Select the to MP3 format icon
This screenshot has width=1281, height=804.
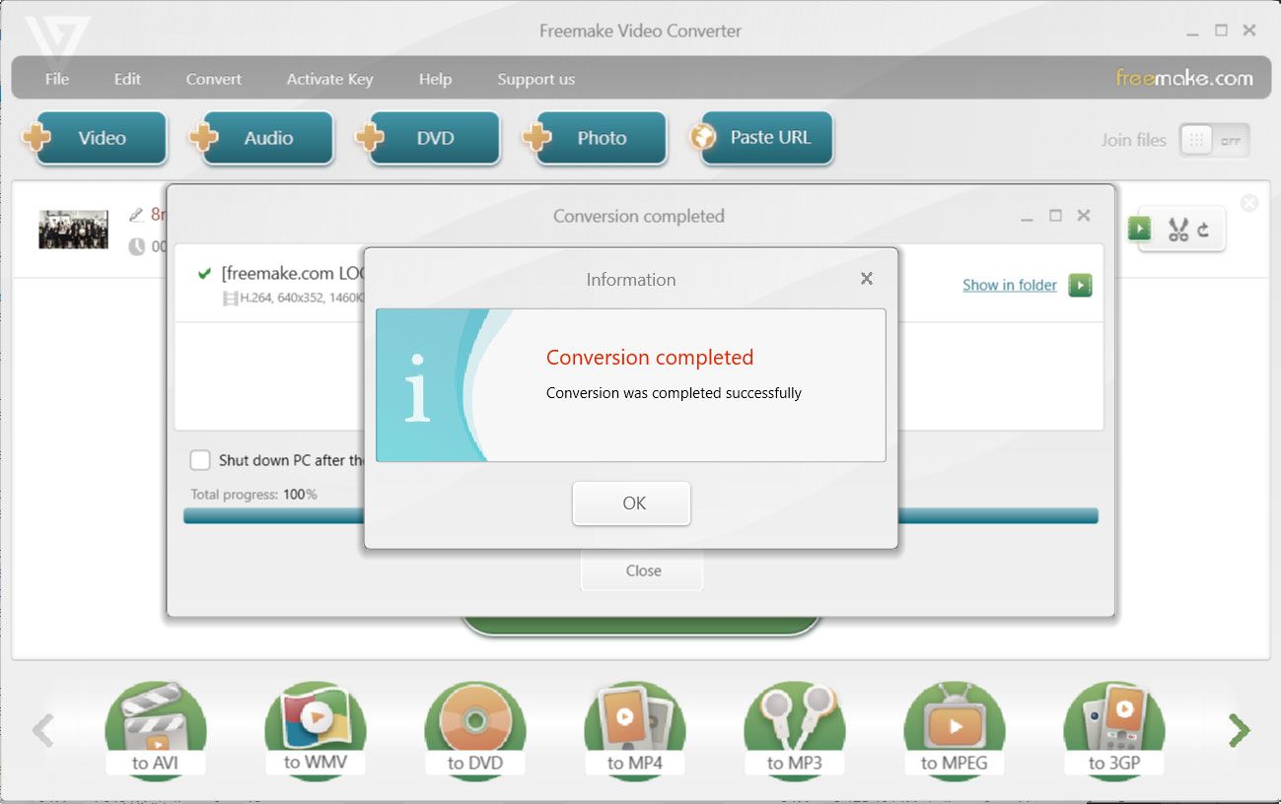click(x=795, y=729)
